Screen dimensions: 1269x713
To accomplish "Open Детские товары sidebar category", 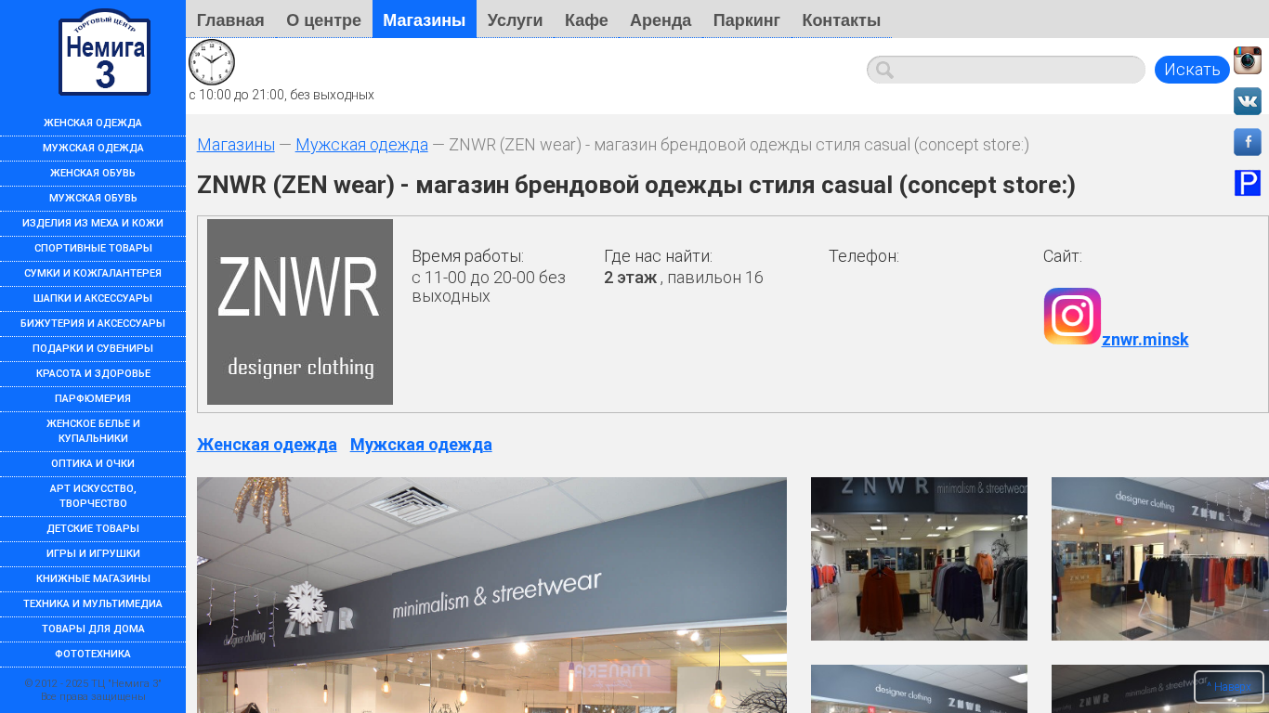I will tap(93, 529).
